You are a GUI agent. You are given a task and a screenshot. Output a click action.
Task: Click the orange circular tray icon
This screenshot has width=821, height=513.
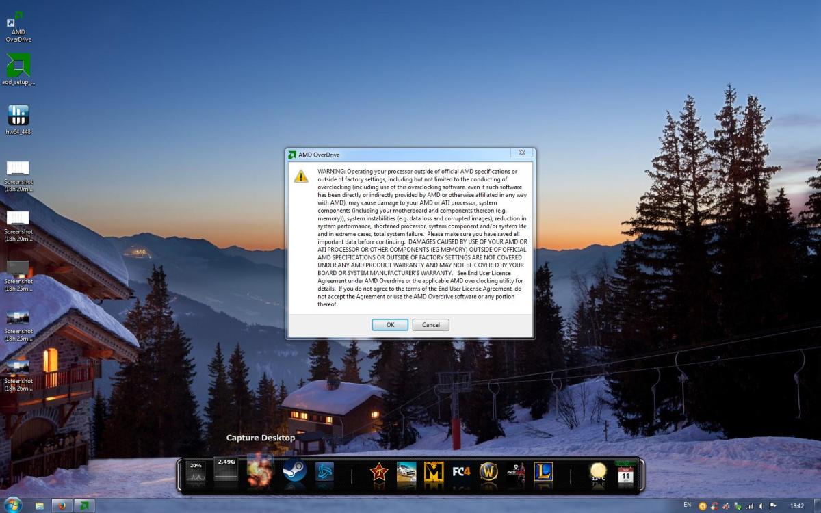tap(702, 506)
